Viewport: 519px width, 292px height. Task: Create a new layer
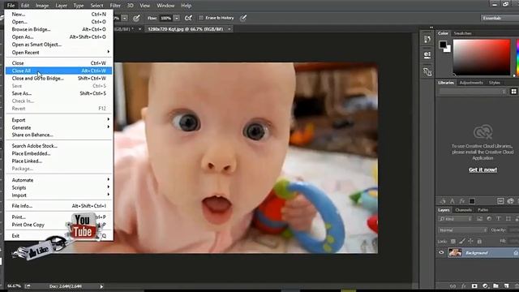pos(506,286)
